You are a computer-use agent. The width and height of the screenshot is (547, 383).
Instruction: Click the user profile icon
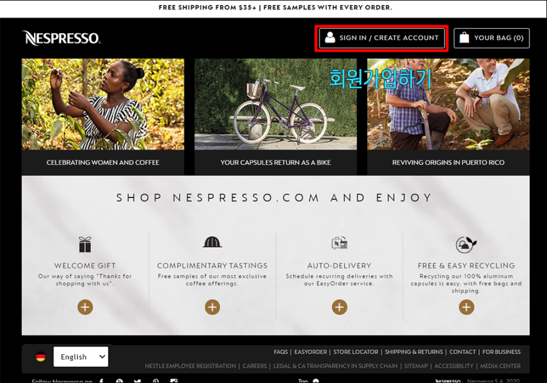[x=329, y=37]
